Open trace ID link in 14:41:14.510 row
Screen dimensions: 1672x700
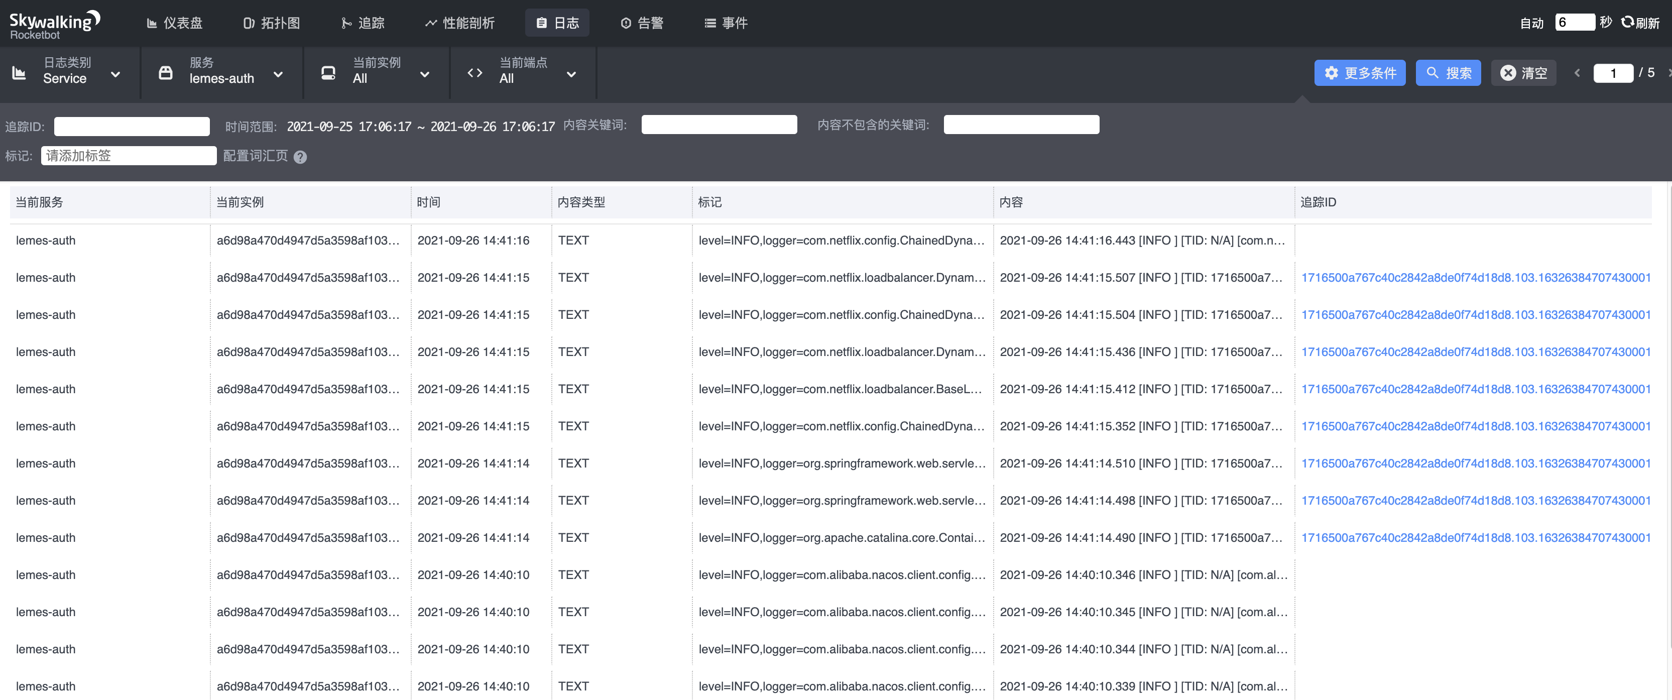(x=1475, y=463)
